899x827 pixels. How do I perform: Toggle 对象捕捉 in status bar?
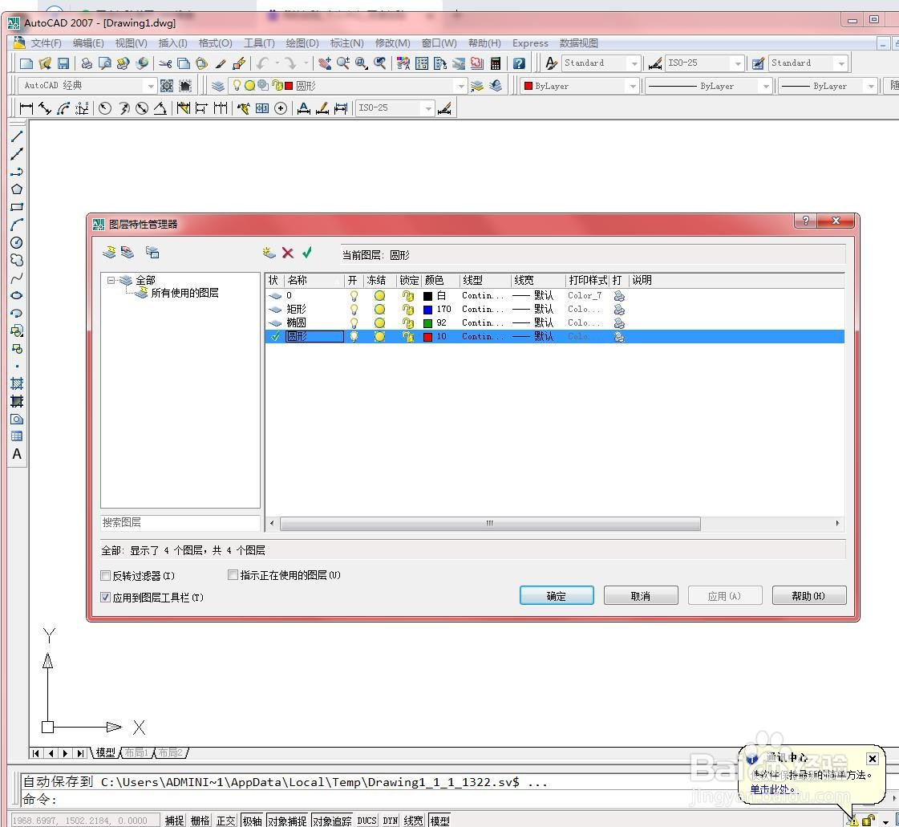[x=287, y=821]
